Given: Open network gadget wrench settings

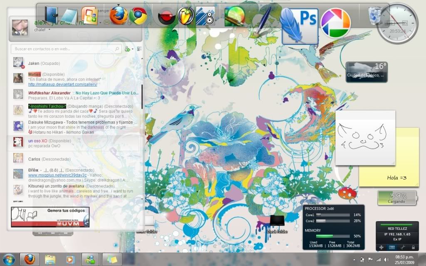Looking at the screenshot, I should point(403,247).
